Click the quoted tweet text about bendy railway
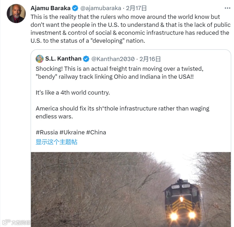 122,93
